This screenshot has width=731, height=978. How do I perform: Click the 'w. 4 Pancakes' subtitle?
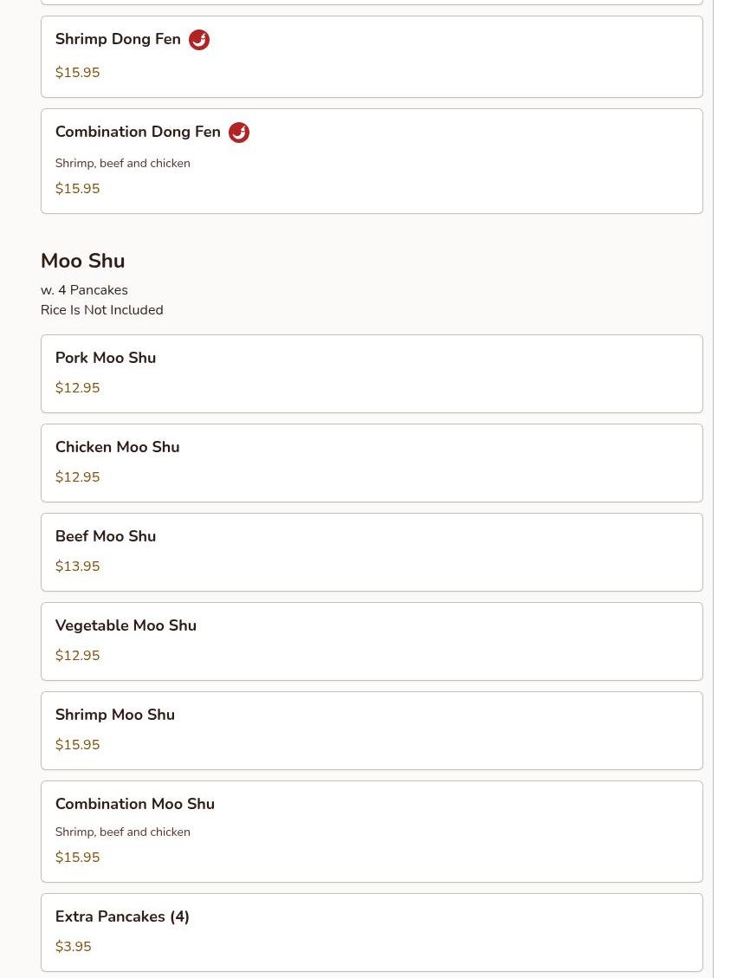tap(84, 290)
